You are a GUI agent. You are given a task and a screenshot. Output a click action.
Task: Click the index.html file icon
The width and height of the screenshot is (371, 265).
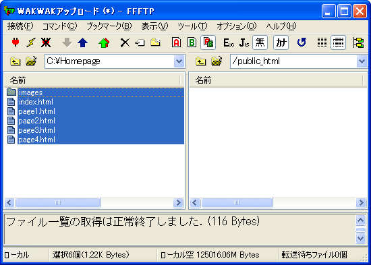[11, 102]
